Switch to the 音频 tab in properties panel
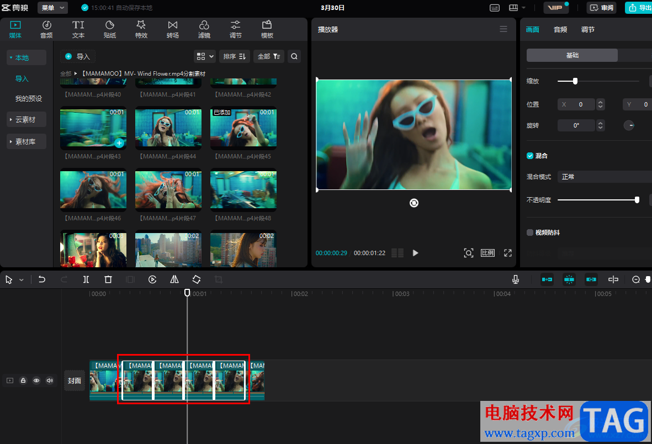The width and height of the screenshot is (652, 444). (560, 29)
